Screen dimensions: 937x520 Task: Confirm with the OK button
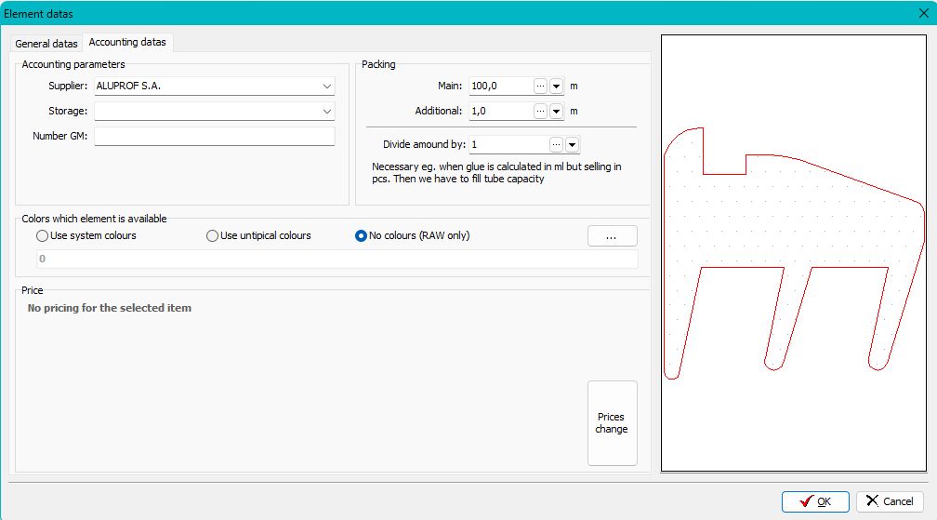[x=815, y=501]
